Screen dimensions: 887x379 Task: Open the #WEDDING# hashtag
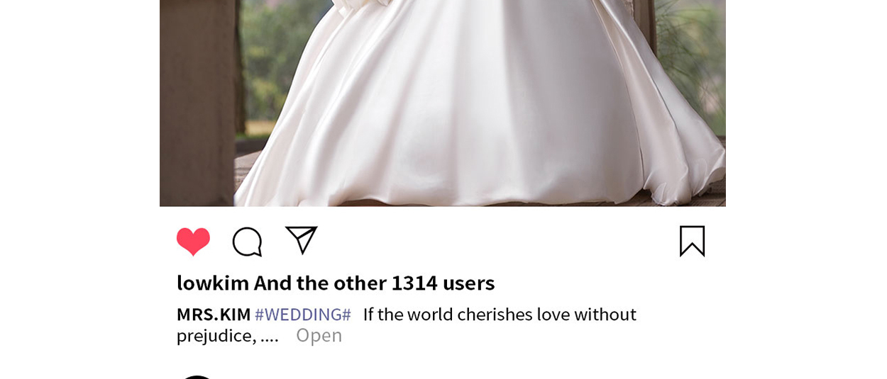tap(303, 314)
